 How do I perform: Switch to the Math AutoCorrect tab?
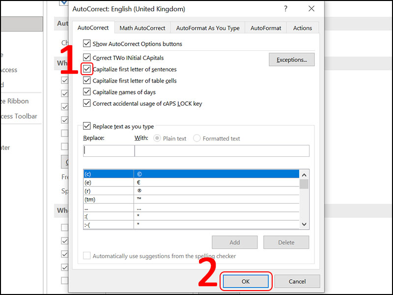[142, 28]
